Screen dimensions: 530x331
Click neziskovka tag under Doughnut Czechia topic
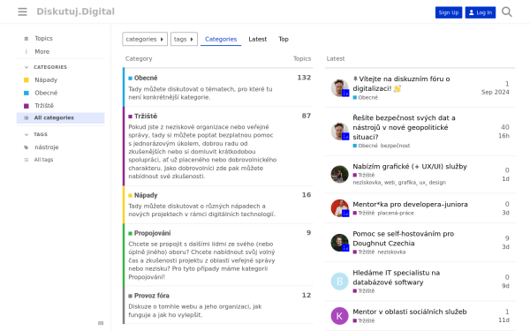(x=391, y=252)
